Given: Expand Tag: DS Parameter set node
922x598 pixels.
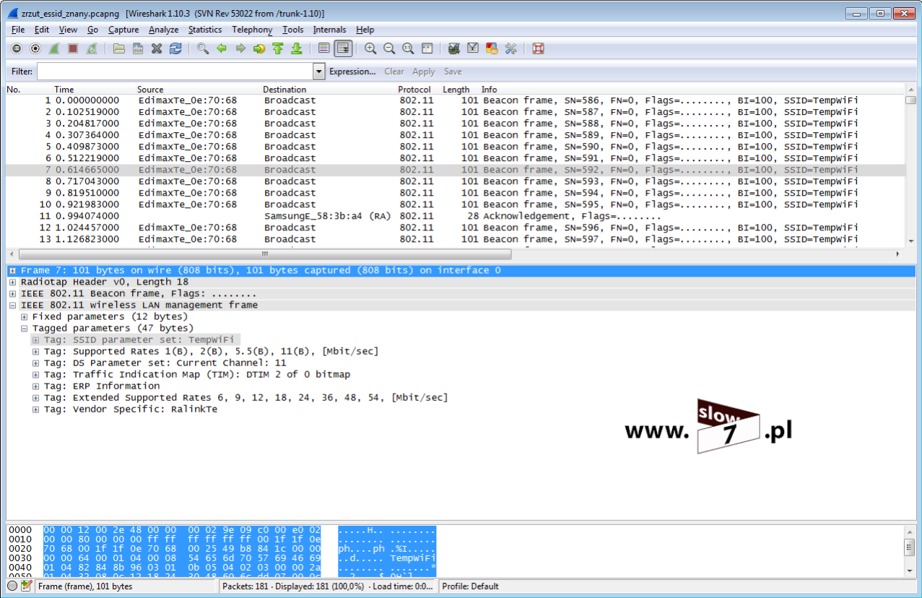Looking at the screenshot, I should pyautogui.click(x=36, y=363).
